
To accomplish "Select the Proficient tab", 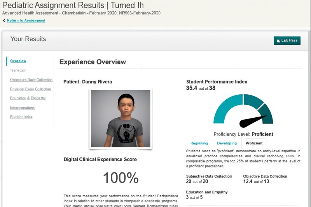I will coord(254,143).
